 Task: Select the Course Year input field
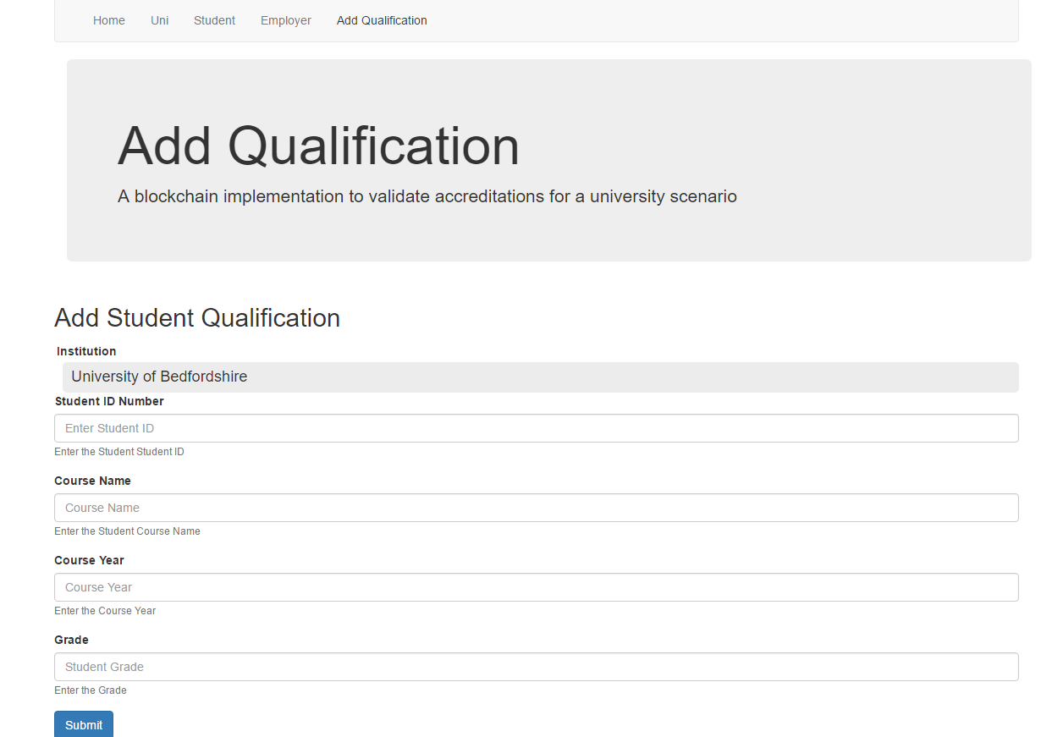point(537,587)
